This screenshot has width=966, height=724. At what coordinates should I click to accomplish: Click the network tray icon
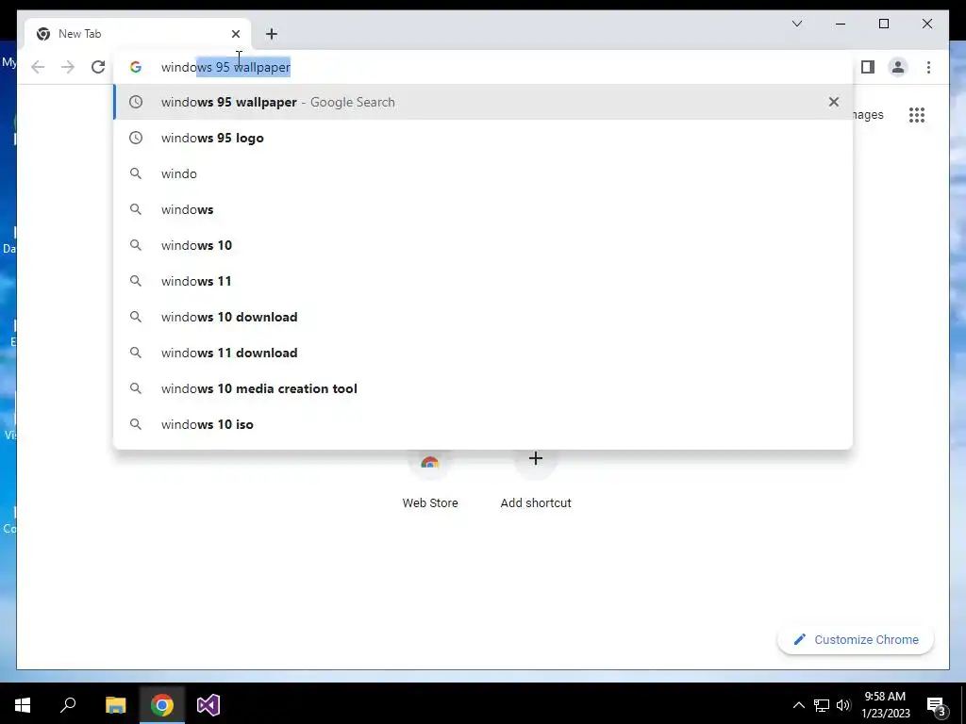[x=822, y=705]
